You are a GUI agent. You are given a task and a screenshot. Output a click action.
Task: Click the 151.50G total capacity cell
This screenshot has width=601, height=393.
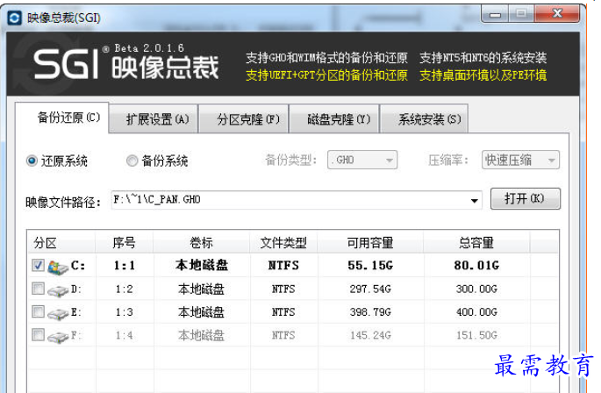[x=476, y=335]
